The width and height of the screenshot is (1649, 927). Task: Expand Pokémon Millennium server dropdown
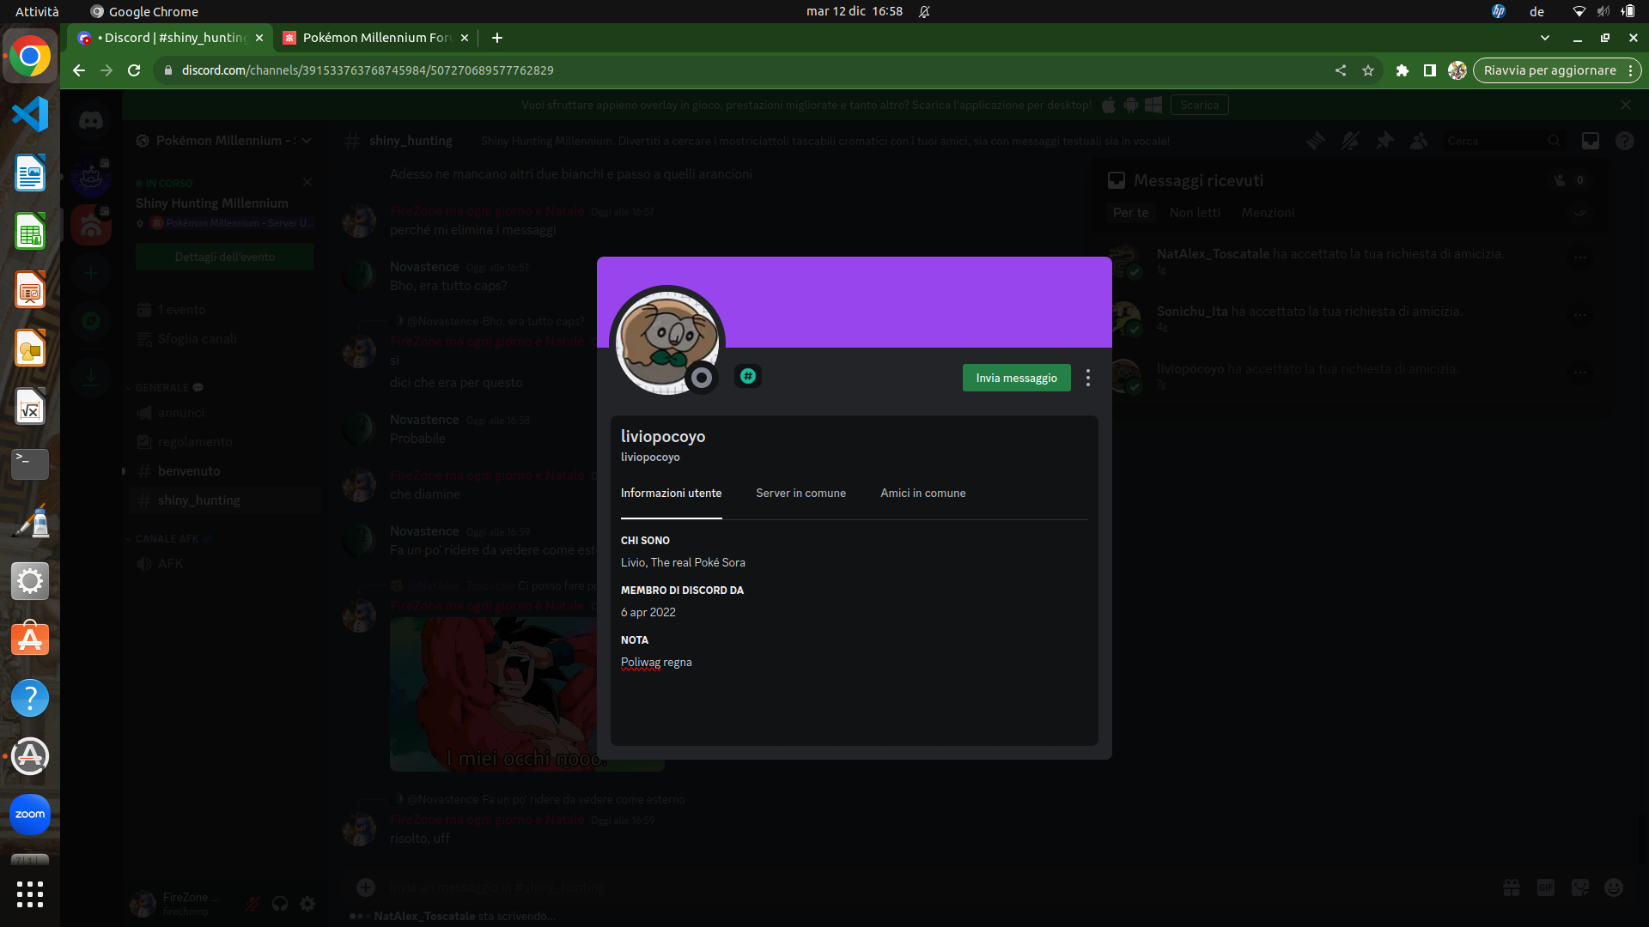tap(307, 141)
